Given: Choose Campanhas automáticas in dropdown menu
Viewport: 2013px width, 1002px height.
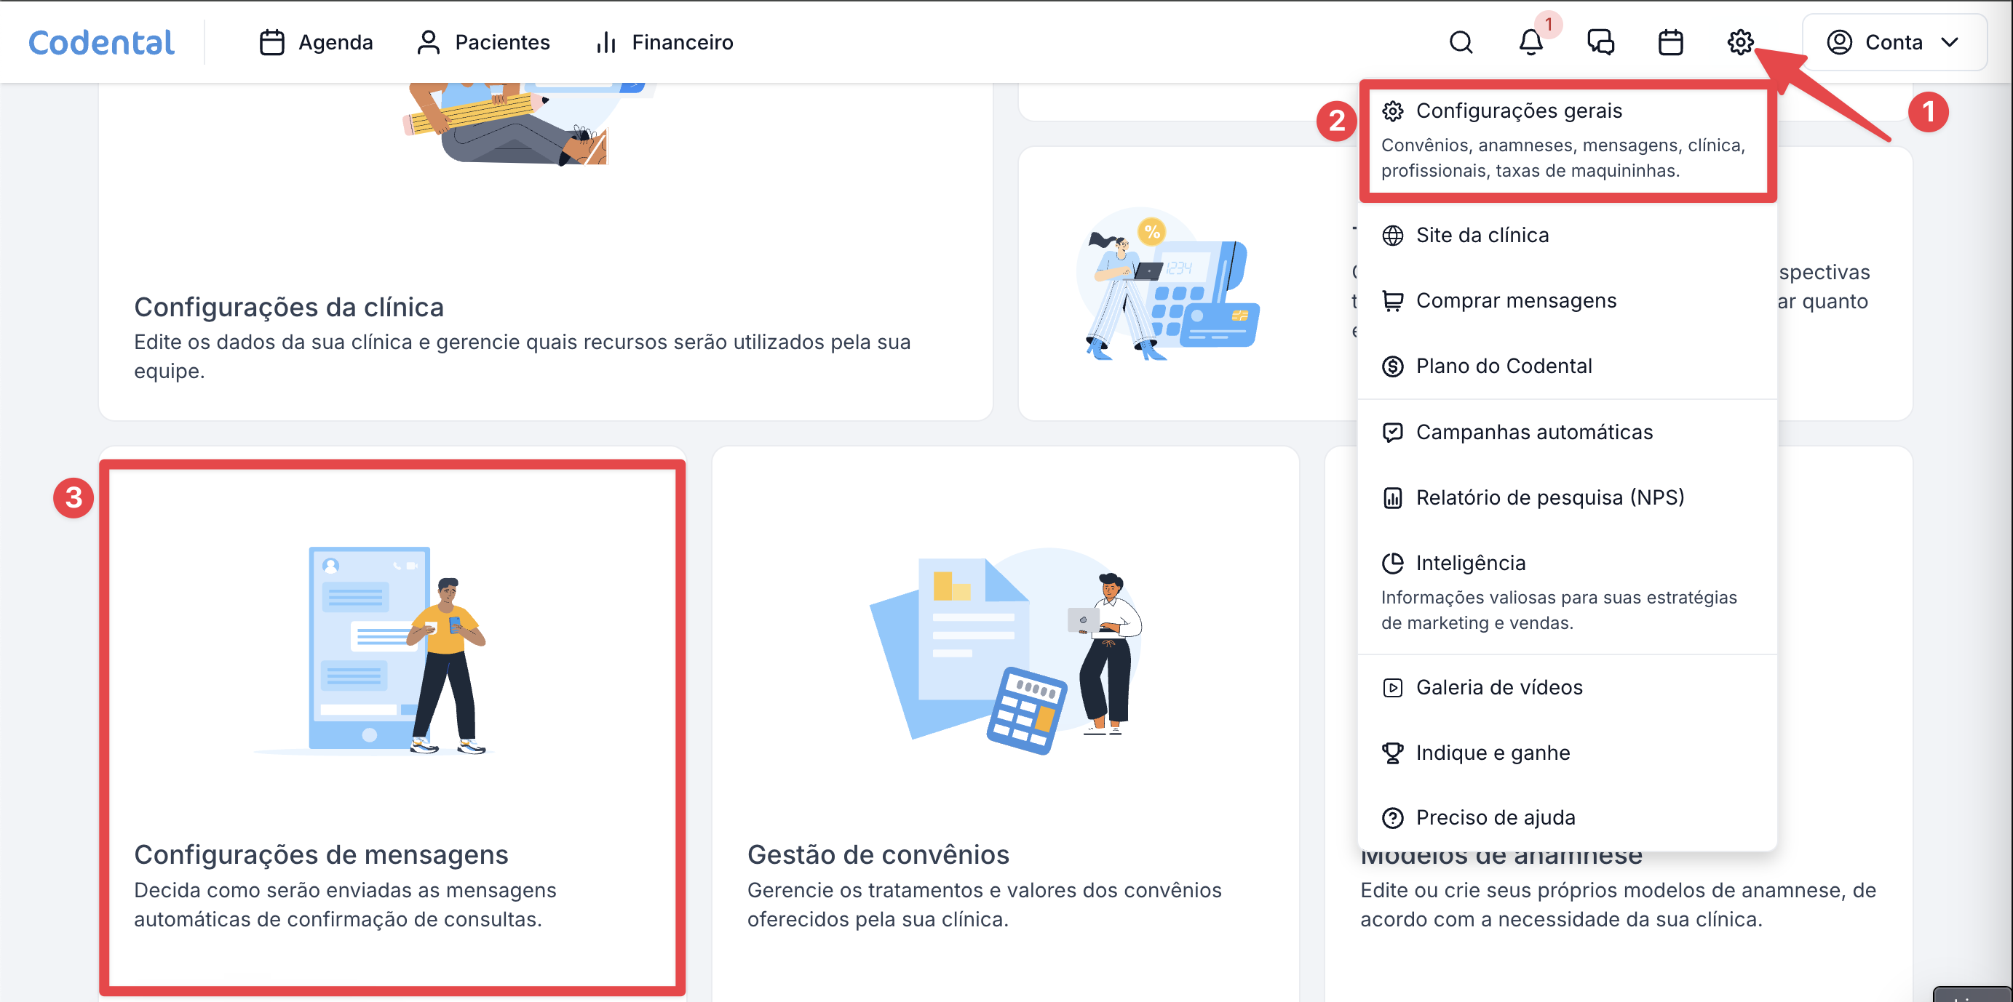Looking at the screenshot, I should (1533, 432).
